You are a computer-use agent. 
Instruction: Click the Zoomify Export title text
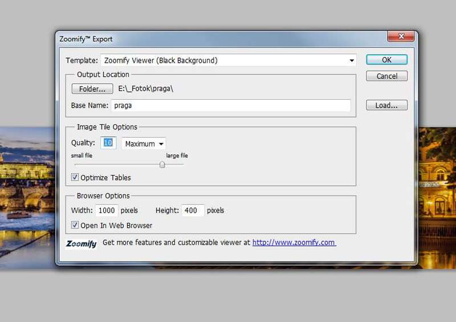86,39
